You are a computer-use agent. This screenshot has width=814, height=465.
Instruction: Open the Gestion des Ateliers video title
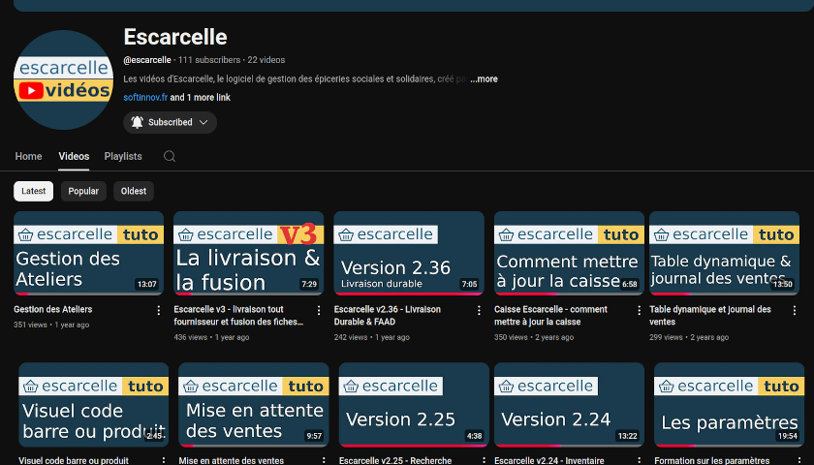53,310
